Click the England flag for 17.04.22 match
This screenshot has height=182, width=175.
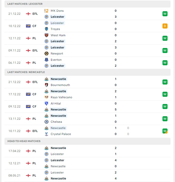(x=28, y=151)
